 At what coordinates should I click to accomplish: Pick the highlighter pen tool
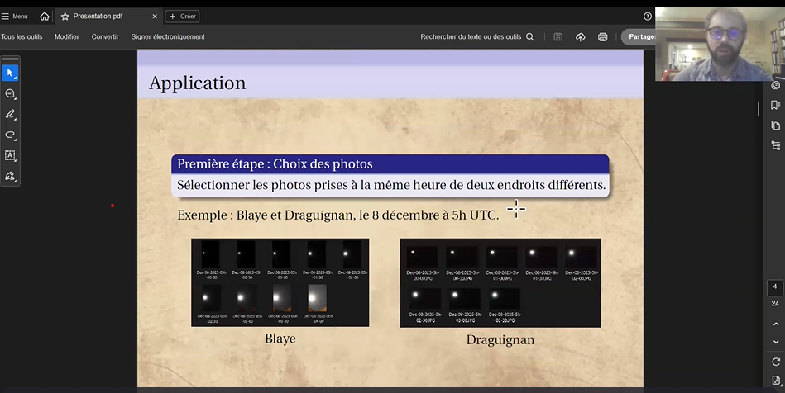pyautogui.click(x=10, y=115)
